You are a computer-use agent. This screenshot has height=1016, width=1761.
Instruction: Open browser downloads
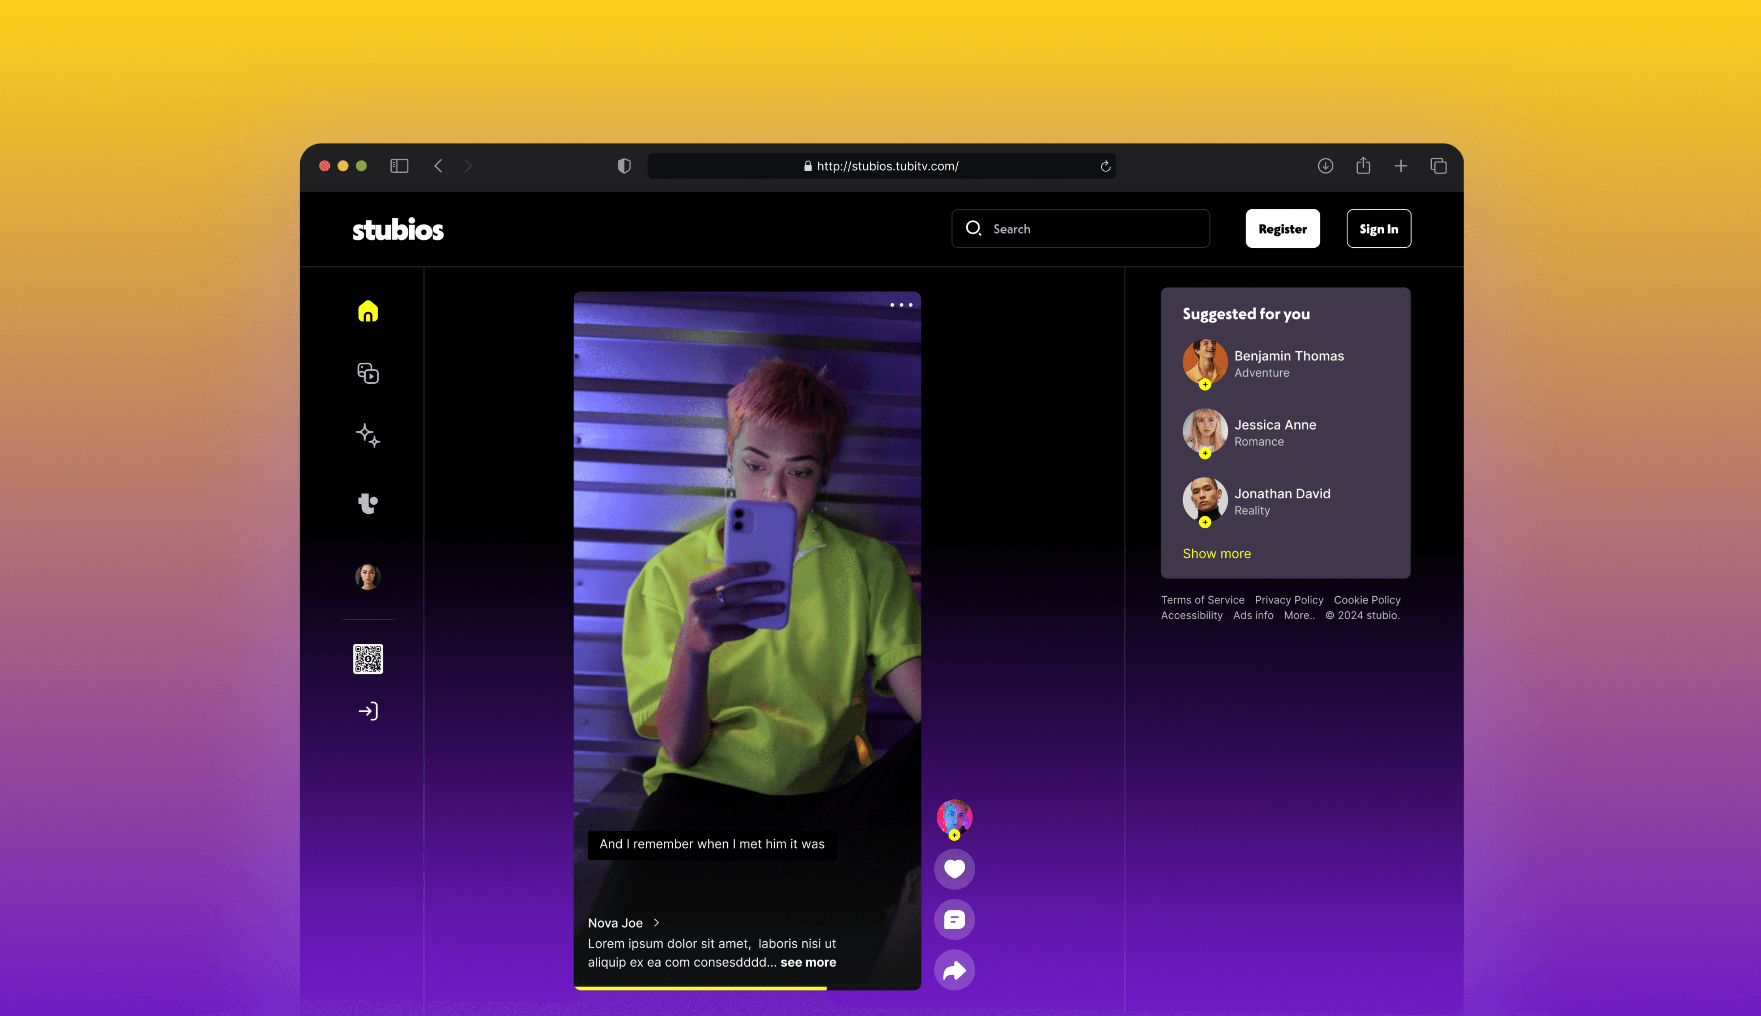(x=1325, y=166)
